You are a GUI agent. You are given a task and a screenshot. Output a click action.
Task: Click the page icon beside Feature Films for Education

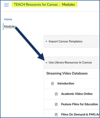point(56,104)
